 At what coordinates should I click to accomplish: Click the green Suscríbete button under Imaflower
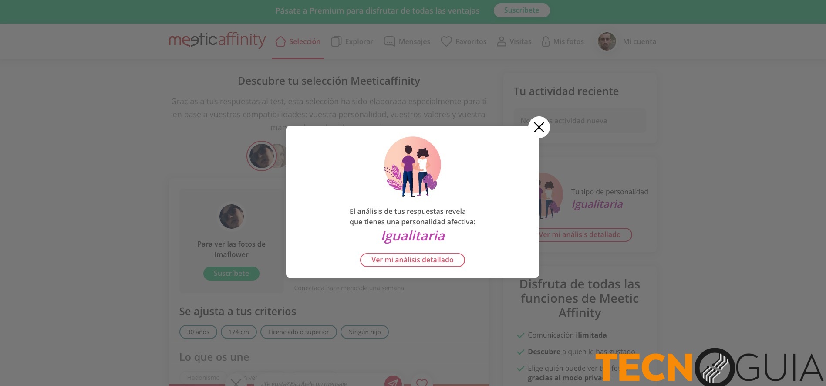click(231, 274)
